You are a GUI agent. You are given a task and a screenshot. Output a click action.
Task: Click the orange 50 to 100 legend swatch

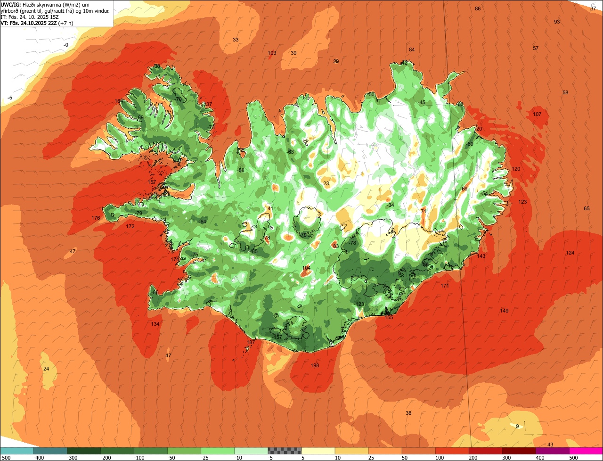(x=419, y=451)
